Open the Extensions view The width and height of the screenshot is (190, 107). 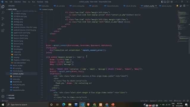coord(3,30)
